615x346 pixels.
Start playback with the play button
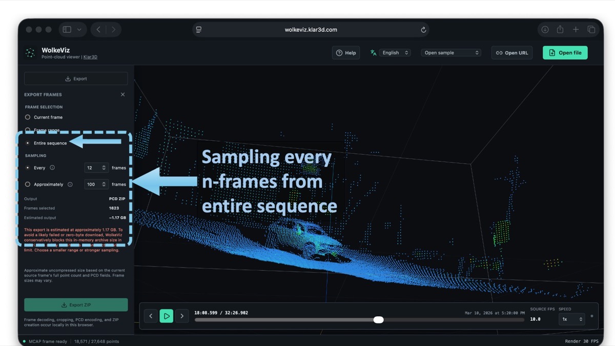coord(167,316)
